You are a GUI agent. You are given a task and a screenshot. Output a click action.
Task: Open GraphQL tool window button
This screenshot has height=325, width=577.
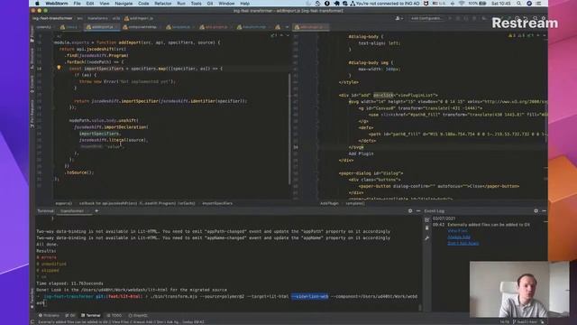[138, 315]
